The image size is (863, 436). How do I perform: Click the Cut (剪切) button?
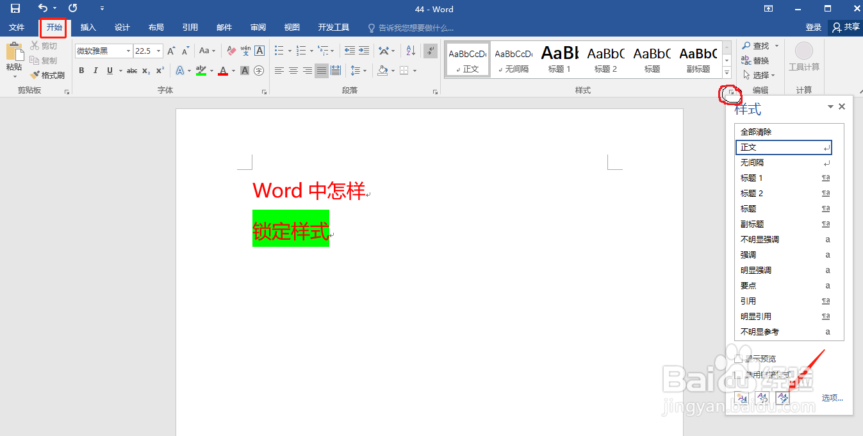point(44,46)
